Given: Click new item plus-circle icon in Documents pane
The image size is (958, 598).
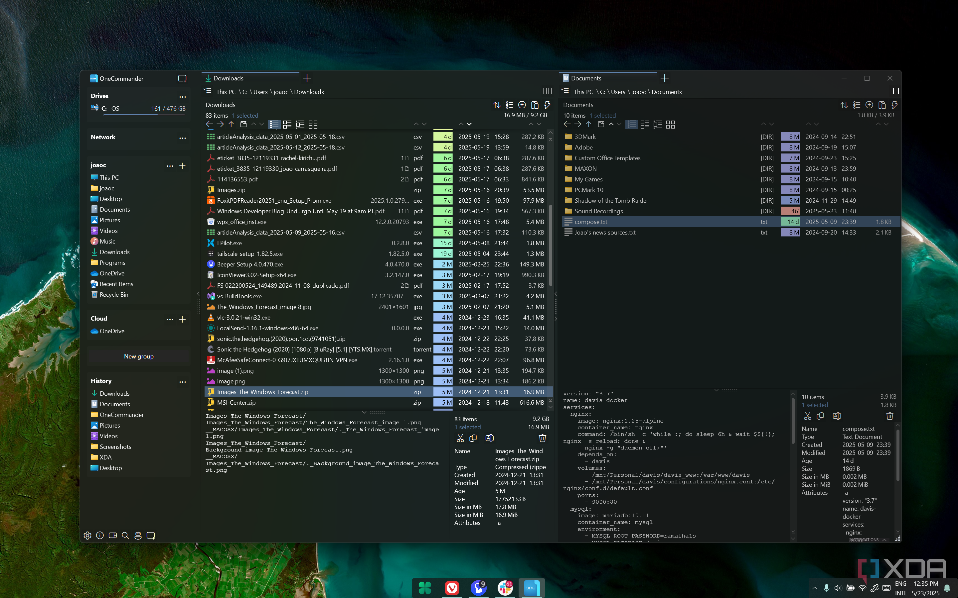Looking at the screenshot, I should click(869, 105).
